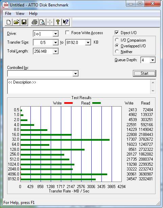
Task: Open Transfer Size maximum 8192.0 dropdown
Action: (88, 43)
